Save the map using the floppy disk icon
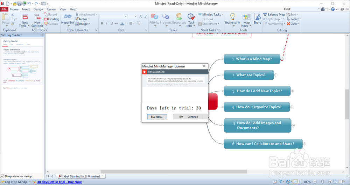This screenshot has width=350, height=185. [19, 3]
